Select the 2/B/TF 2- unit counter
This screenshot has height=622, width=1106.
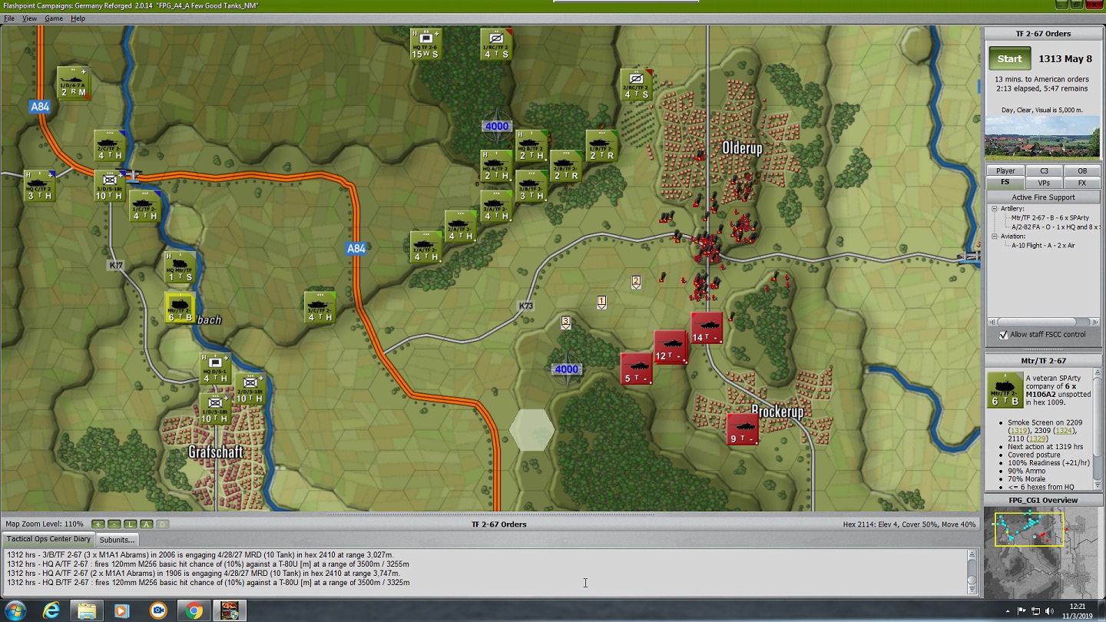(x=566, y=166)
